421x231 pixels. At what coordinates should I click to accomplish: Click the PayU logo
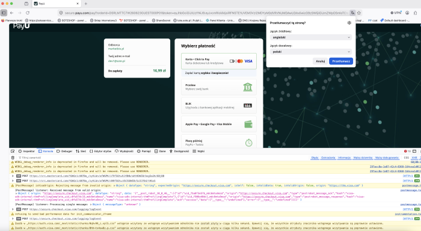(x=22, y=26)
